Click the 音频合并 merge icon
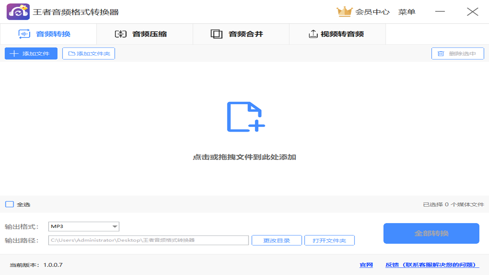489x275 pixels. [217, 34]
